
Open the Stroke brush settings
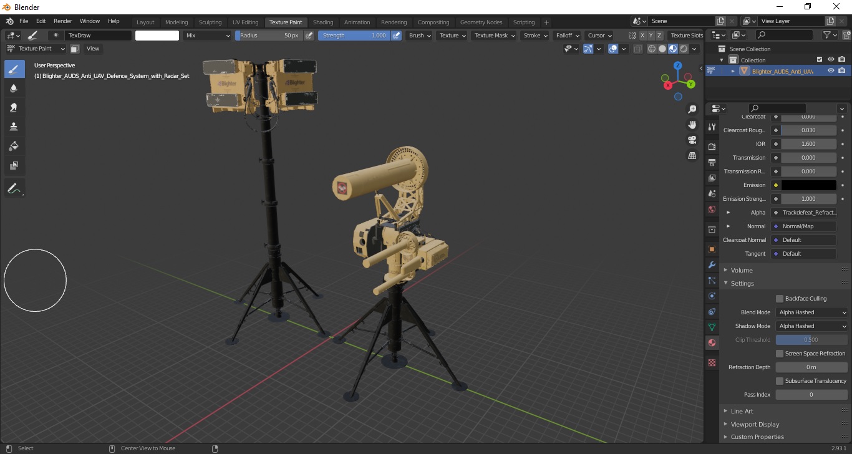pos(535,36)
